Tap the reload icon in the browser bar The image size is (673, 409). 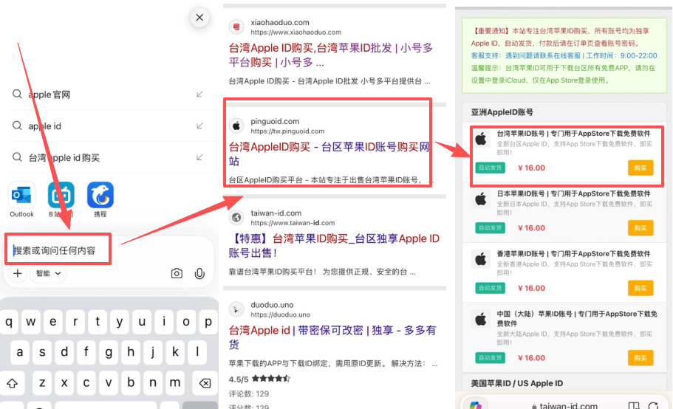click(x=654, y=405)
